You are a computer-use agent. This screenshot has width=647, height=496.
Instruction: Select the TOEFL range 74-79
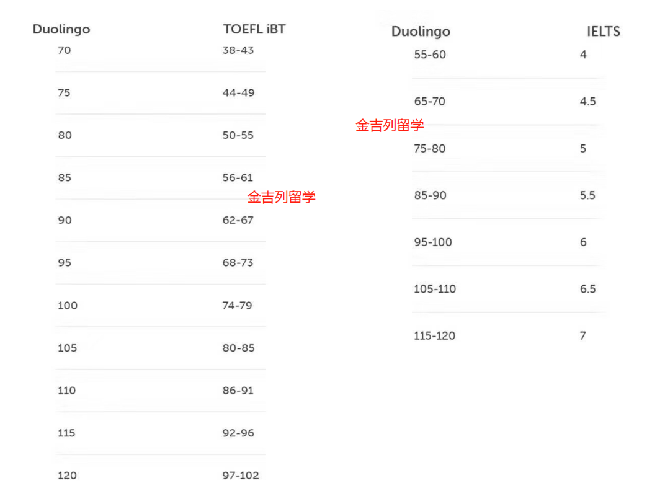click(x=238, y=306)
